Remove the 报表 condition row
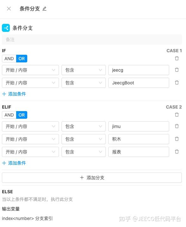Image resolution: width=186 pixels, height=227 pixels. [x=176, y=152]
